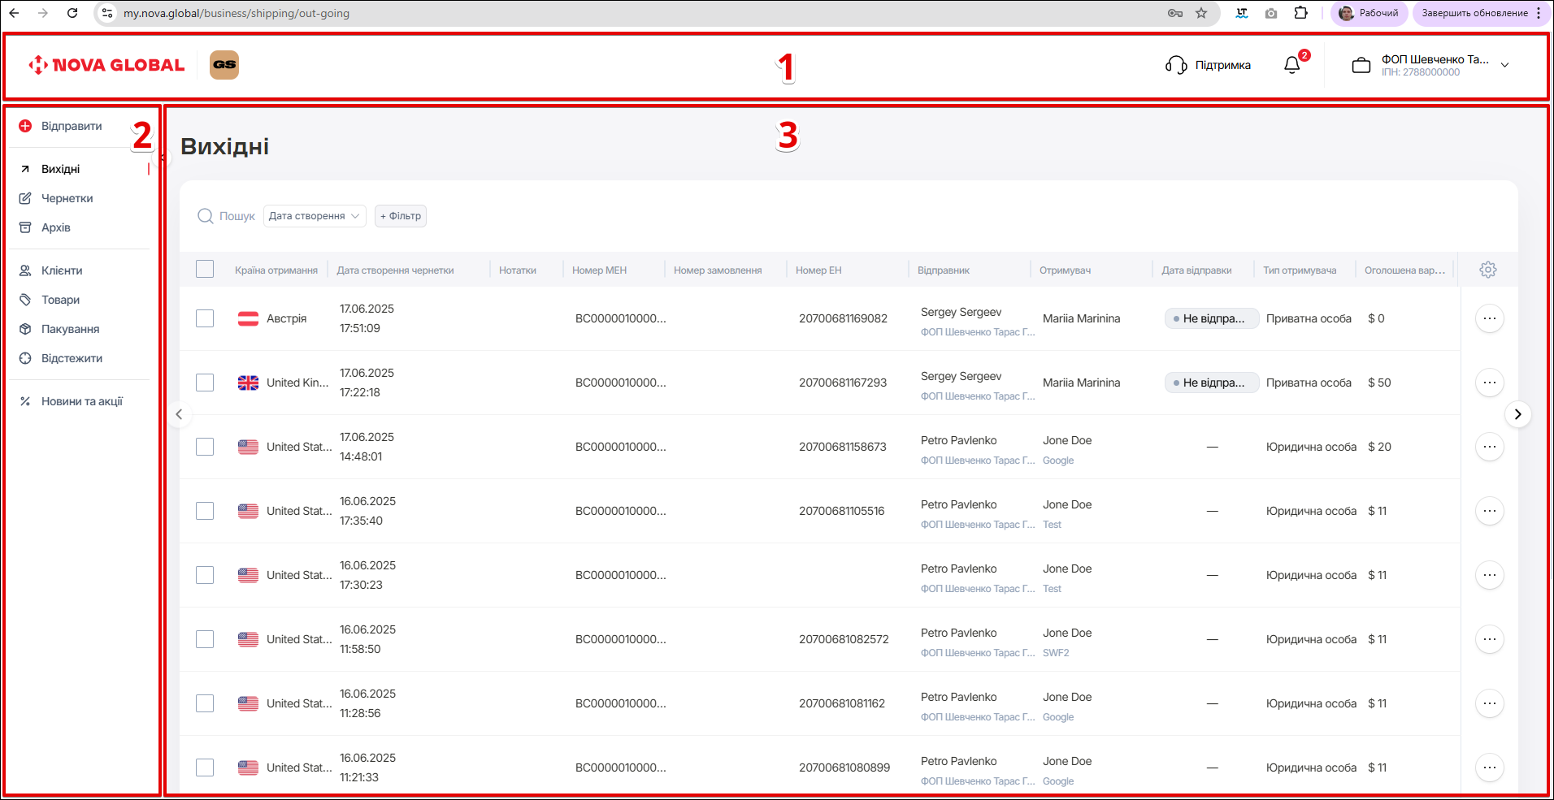Click the Відправити button label
The width and height of the screenshot is (1554, 800).
[x=72, y=126]
